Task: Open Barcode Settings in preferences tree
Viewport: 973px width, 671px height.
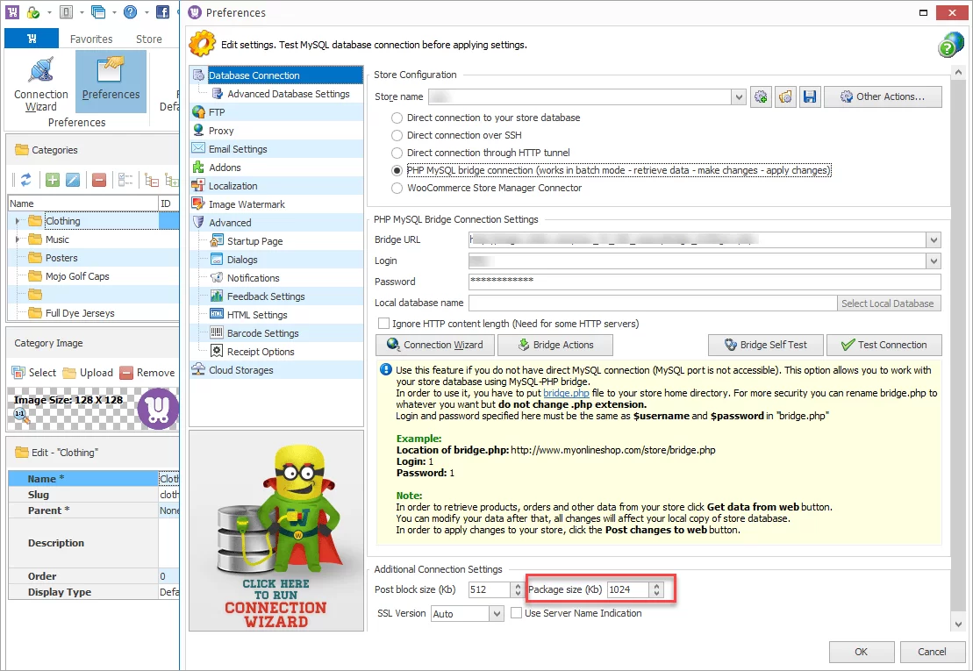Action: click(x=262, y=333)
